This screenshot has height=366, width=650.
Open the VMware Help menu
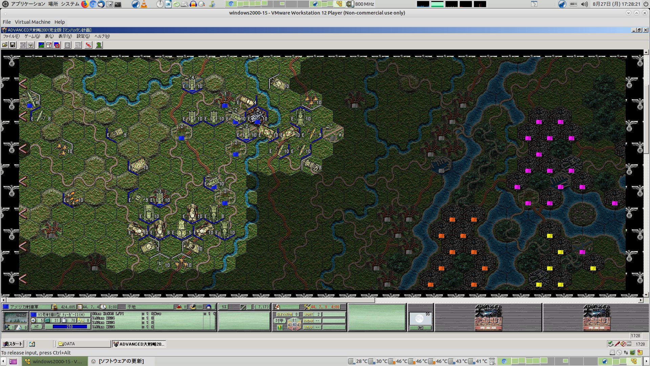pyautogui.click(x=60, y=22)
